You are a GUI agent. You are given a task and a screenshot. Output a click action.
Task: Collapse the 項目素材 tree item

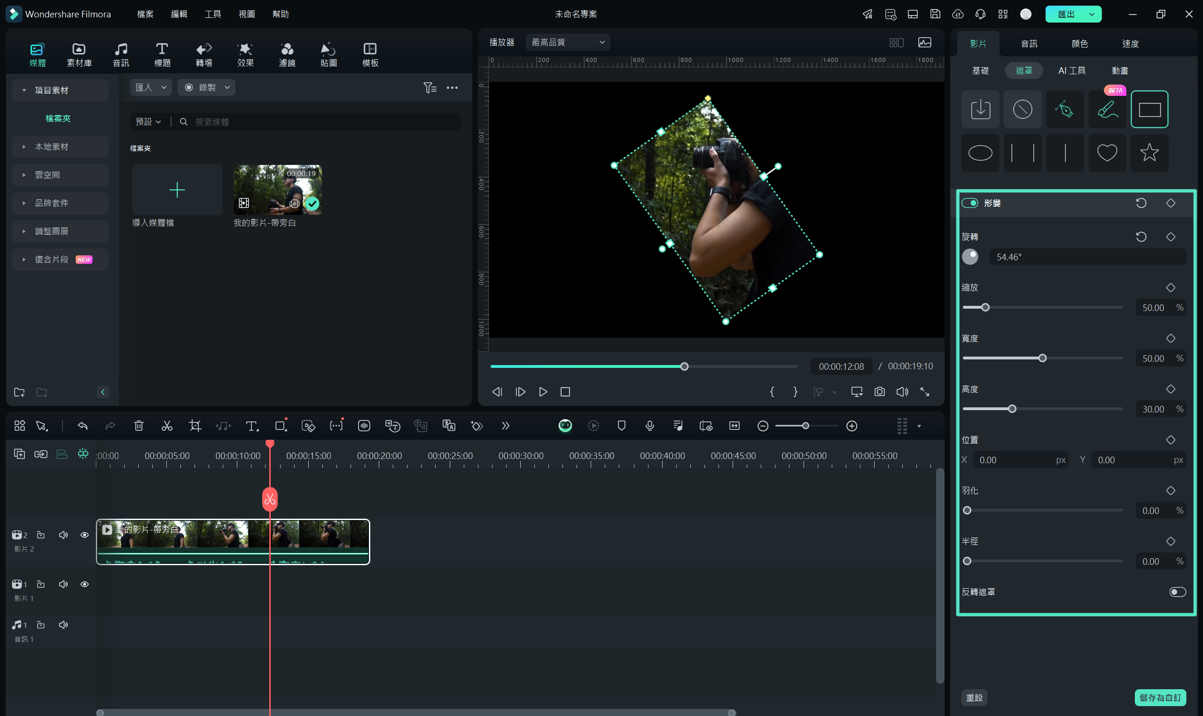coord(60,90)
